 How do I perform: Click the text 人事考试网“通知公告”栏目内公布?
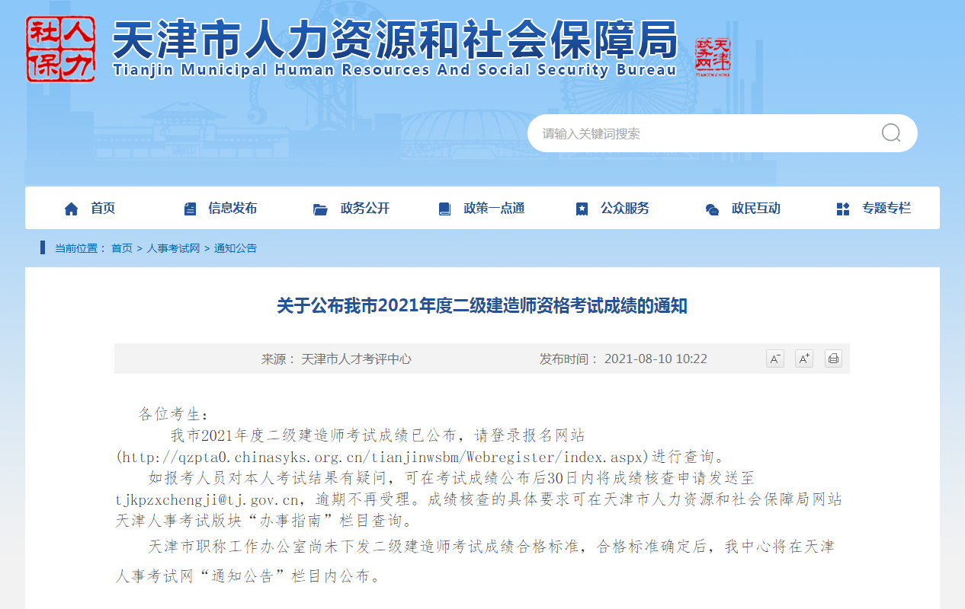[x=247, y=576]
